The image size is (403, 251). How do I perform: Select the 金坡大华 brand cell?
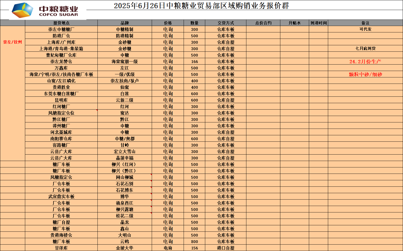[124, 248]
